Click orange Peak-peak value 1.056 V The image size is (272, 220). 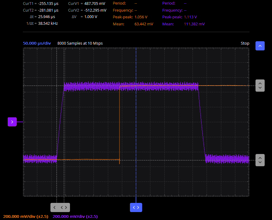[141, 17]
